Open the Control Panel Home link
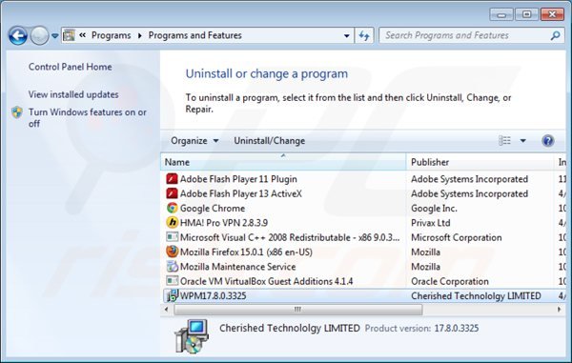Image resolution: width=572 pixels, height=363 pixels. pyautogui.click(x=70, y=67)
